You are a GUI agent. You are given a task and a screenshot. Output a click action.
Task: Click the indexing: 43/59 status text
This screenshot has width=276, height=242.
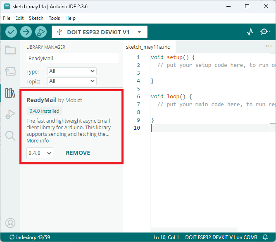[33, 237]
